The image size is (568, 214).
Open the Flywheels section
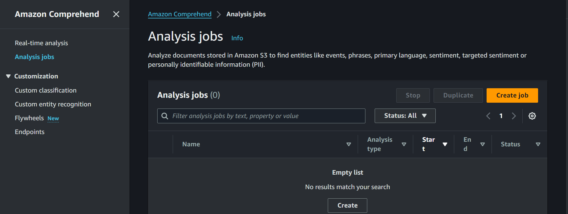[29, 118]
